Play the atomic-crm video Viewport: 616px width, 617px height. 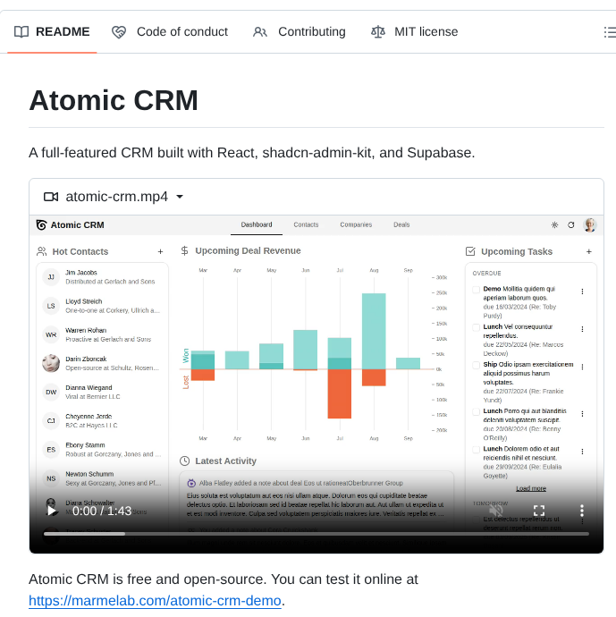tap(52, 511)
